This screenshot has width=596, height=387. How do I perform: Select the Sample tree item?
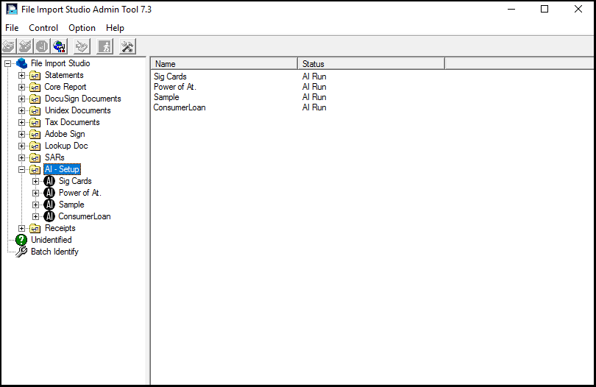[71, 205]
